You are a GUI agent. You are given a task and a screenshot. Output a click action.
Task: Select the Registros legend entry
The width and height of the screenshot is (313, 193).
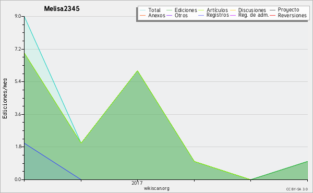[x=218, y=15]
